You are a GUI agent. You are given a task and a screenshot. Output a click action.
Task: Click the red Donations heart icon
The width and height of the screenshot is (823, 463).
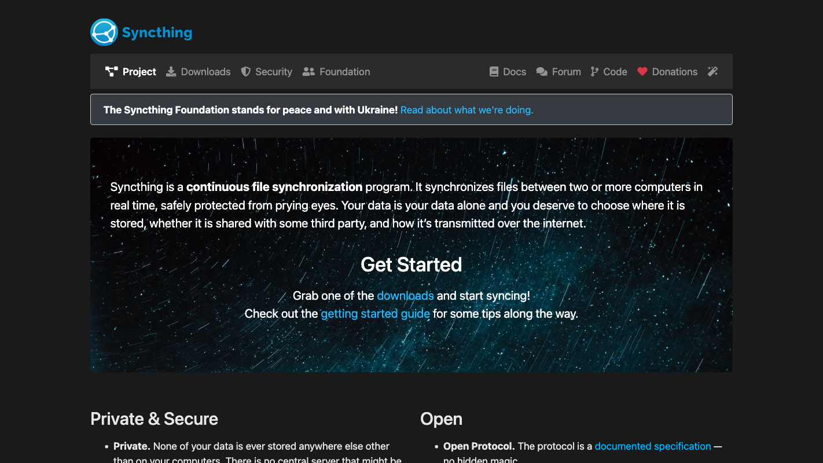[x=642, y=72]
